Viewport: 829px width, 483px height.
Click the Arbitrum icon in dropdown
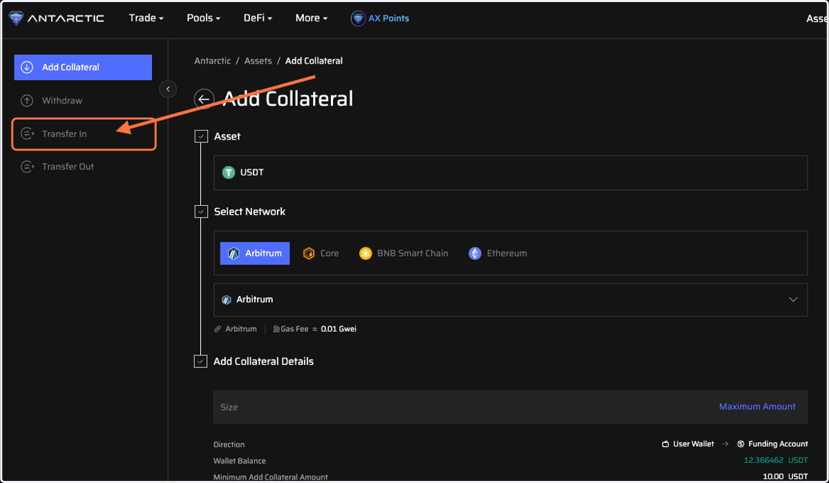click(x=227, y=300)
